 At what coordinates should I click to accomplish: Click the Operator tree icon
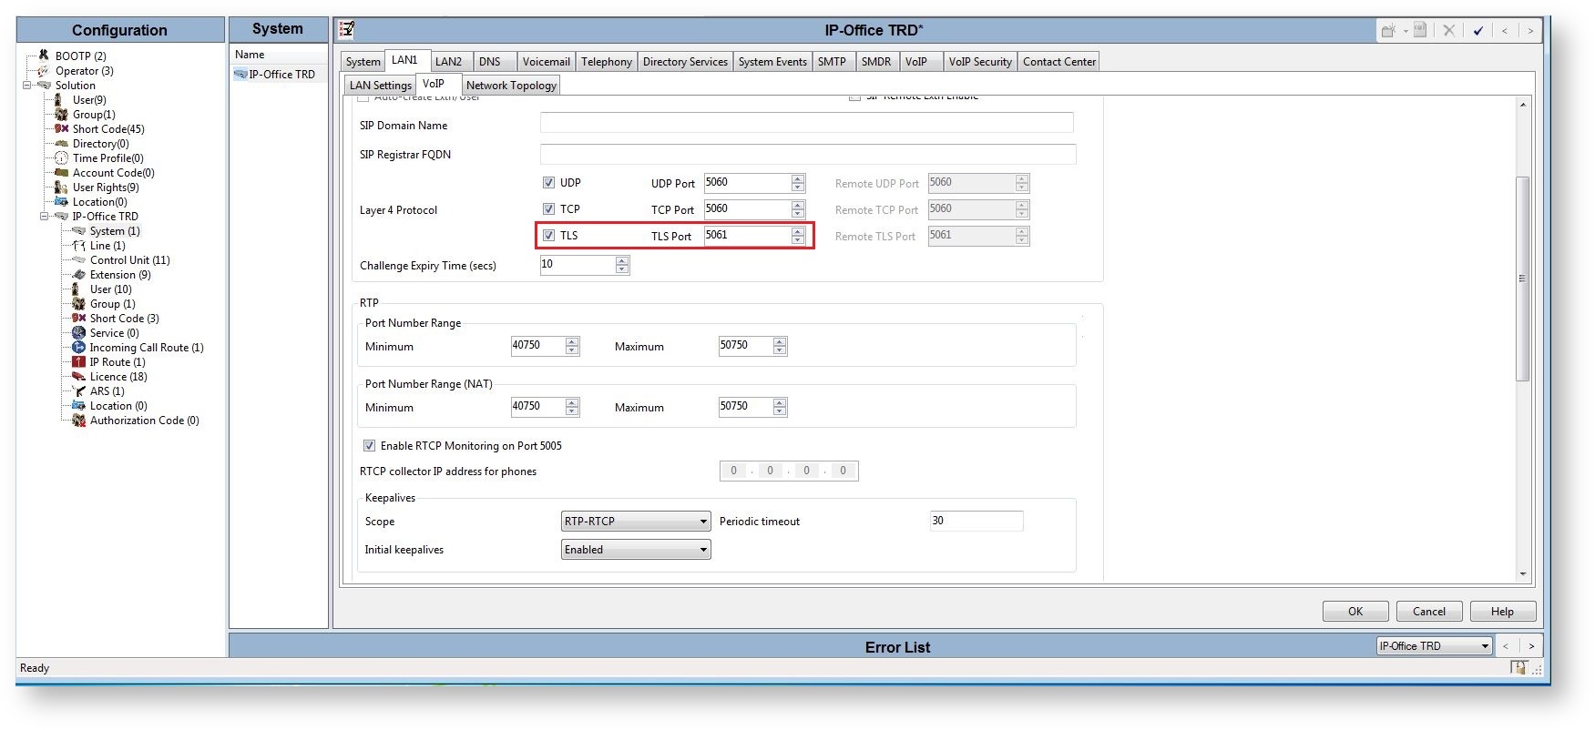pyautogui.click(x=43, y=70)
